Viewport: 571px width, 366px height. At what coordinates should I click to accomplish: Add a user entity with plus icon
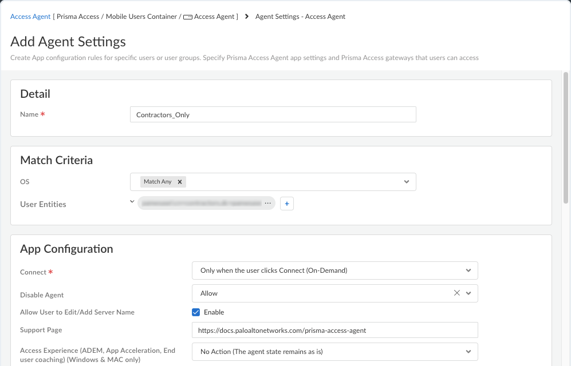287,204
